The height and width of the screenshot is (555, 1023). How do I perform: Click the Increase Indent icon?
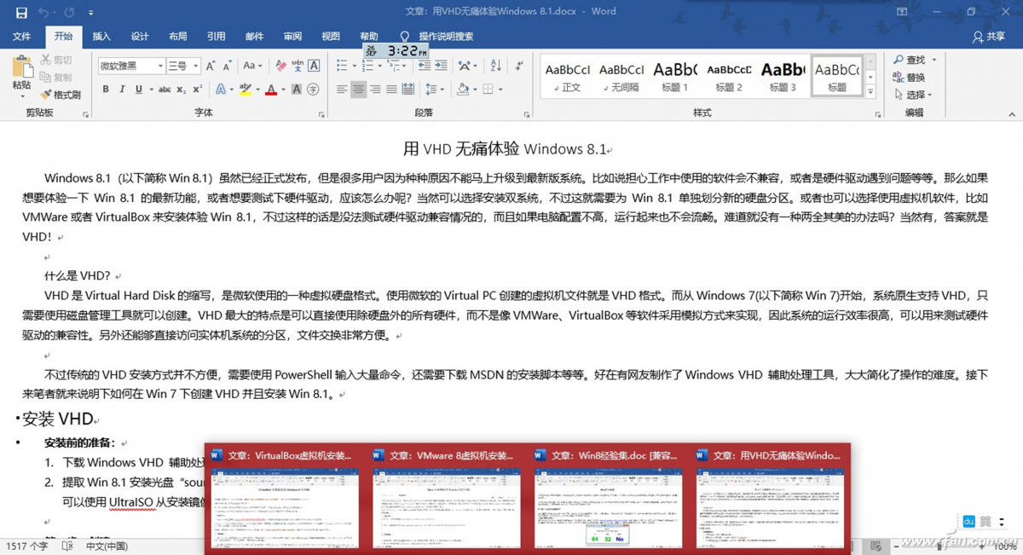pyautogui.click(x=441, y=66)
